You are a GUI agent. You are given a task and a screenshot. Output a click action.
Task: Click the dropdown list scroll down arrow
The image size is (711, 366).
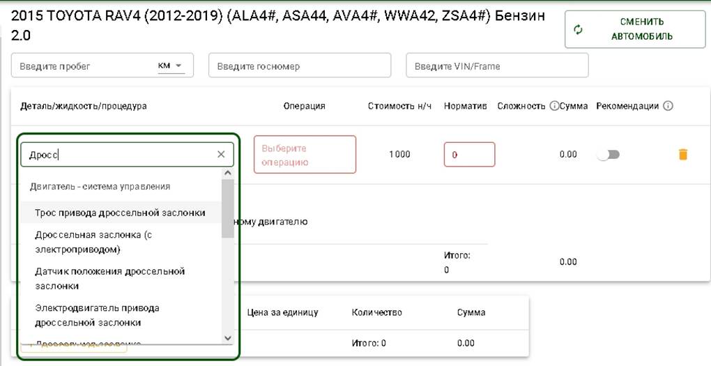click(x=228, y=338)
